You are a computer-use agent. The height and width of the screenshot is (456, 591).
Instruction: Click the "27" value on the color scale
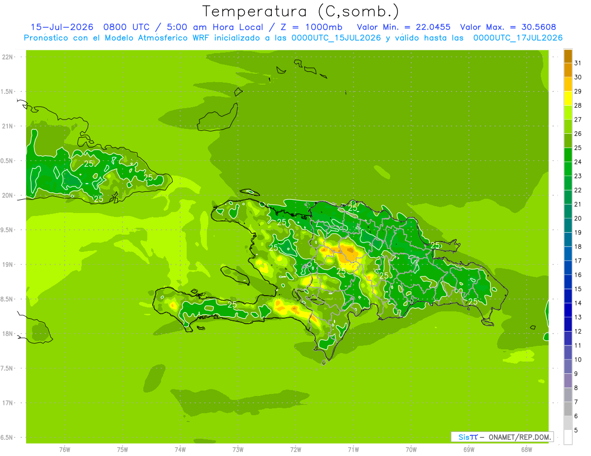click(578, 120)
